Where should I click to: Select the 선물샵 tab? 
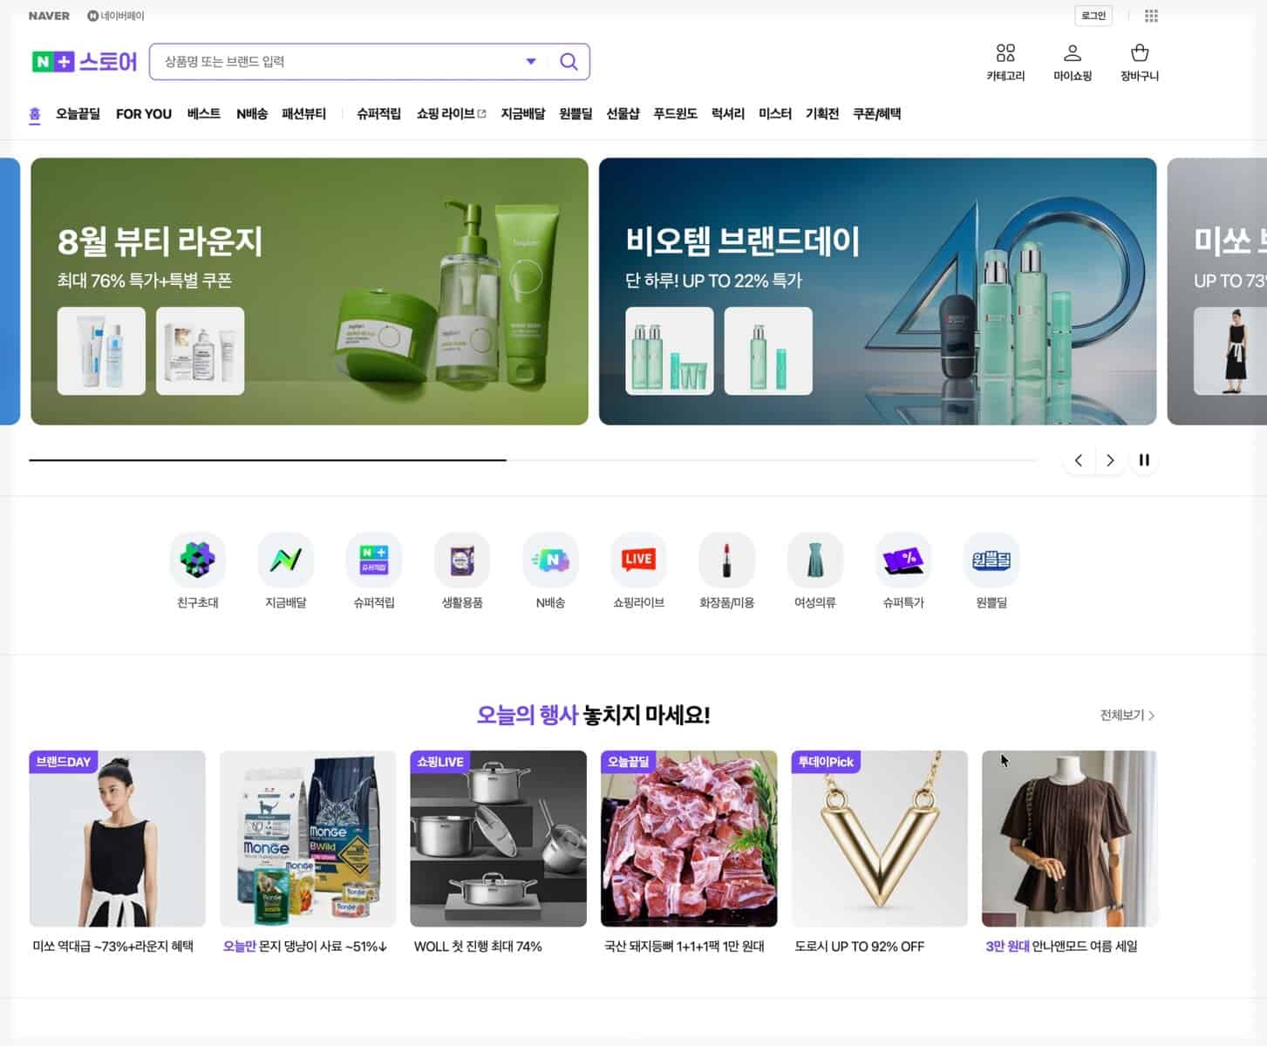click(623, 114)
